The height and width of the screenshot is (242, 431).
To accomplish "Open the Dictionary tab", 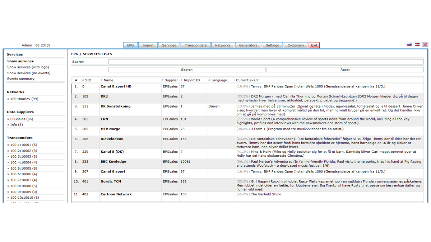I will [296, 46].
